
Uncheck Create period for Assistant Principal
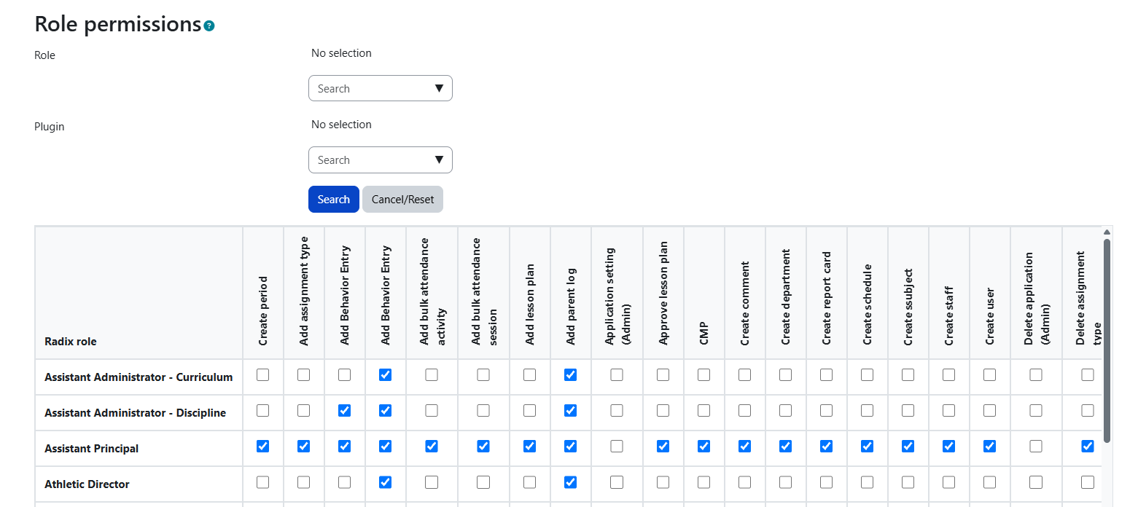click(263, 446)
